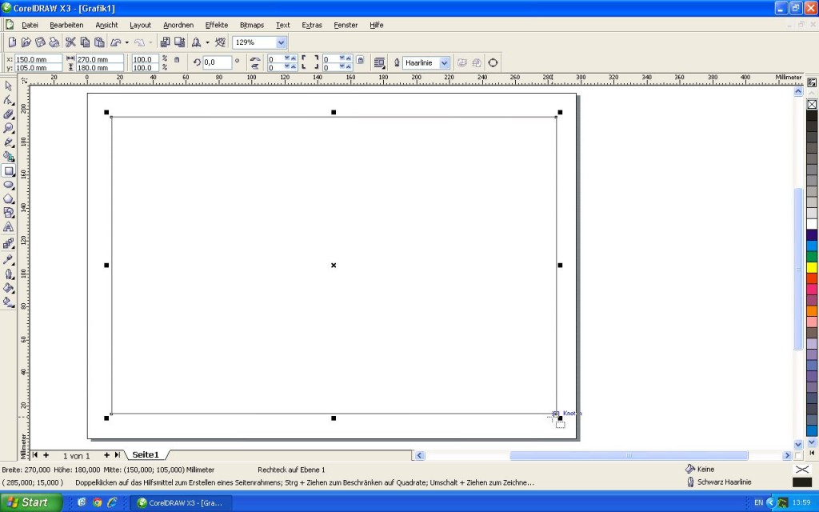Open the wrap paragraph text options

coord(380,62)
